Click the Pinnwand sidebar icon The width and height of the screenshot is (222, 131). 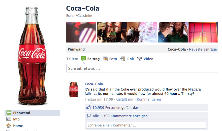9,113
